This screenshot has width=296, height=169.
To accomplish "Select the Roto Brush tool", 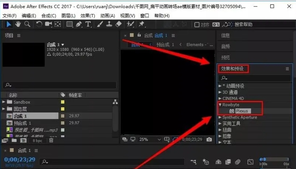I will (130, 24).
